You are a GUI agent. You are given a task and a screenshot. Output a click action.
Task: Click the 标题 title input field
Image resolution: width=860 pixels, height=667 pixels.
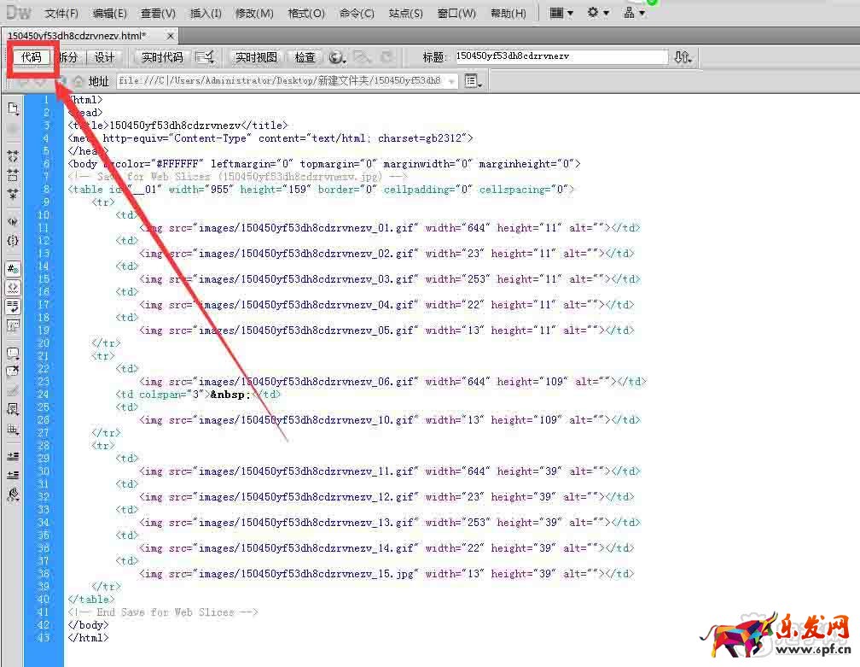click(560, 56)
